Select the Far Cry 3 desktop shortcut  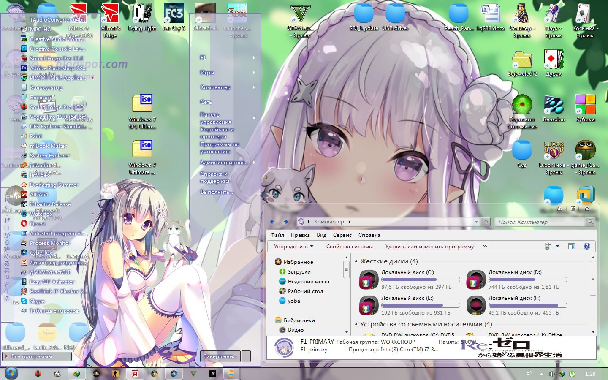pyautogui.click(x=174, y=18)
